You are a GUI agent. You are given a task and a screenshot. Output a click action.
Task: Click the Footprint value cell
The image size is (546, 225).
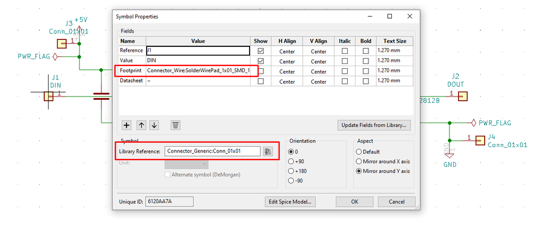[x=198, y=71]
